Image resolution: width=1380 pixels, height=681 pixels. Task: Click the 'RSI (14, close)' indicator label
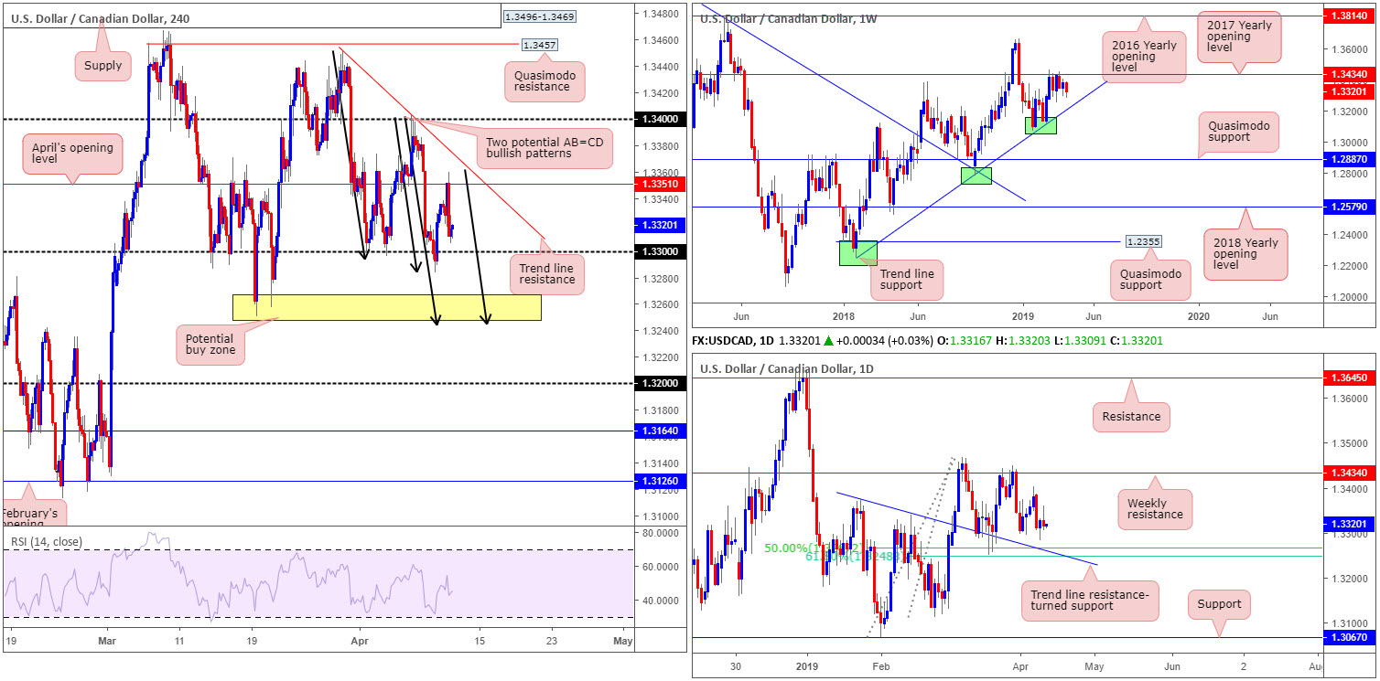(x=45, y=542)
